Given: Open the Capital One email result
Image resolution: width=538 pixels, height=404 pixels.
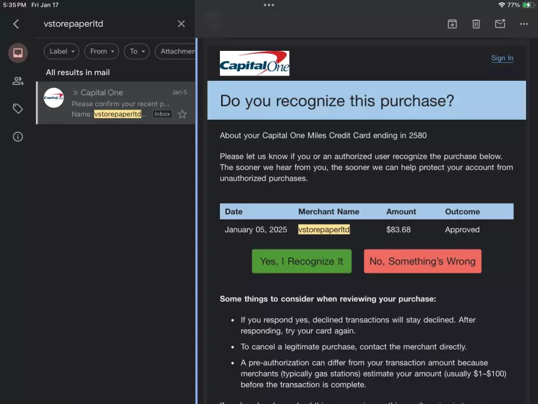Looking at the screenshot, I should 116,103.
